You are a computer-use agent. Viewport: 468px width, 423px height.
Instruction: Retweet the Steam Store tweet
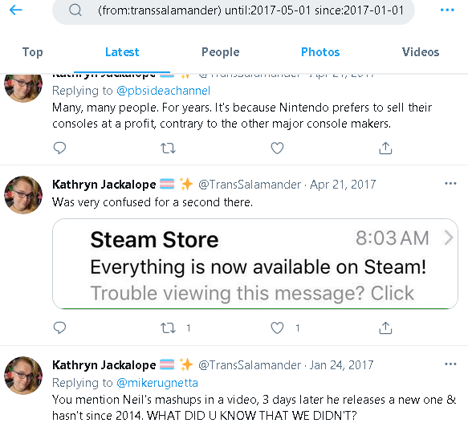(x=168, y=327)
